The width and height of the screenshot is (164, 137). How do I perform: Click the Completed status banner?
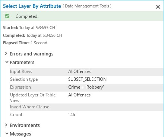coord(82,16)
